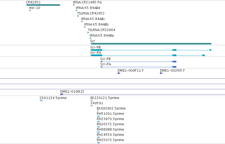Select the RH23870.5prime EST glyph
Screen dimensions: 225x144
[98, 122]
